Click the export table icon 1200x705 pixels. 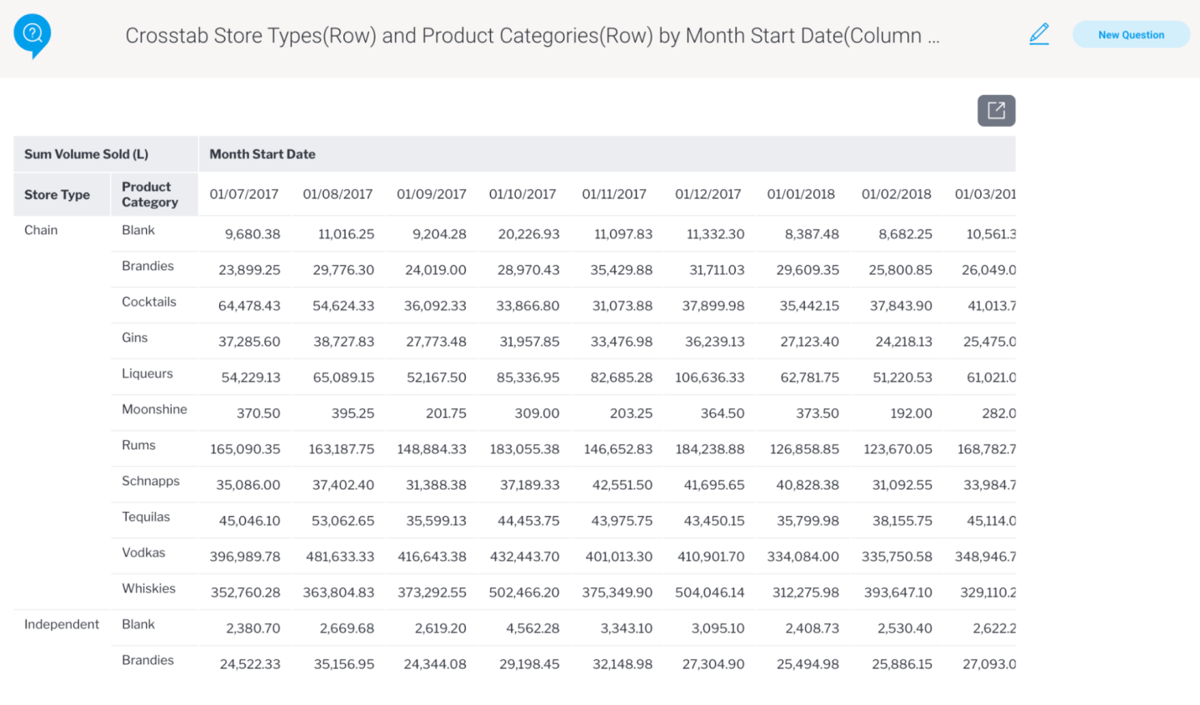(996, 111)
